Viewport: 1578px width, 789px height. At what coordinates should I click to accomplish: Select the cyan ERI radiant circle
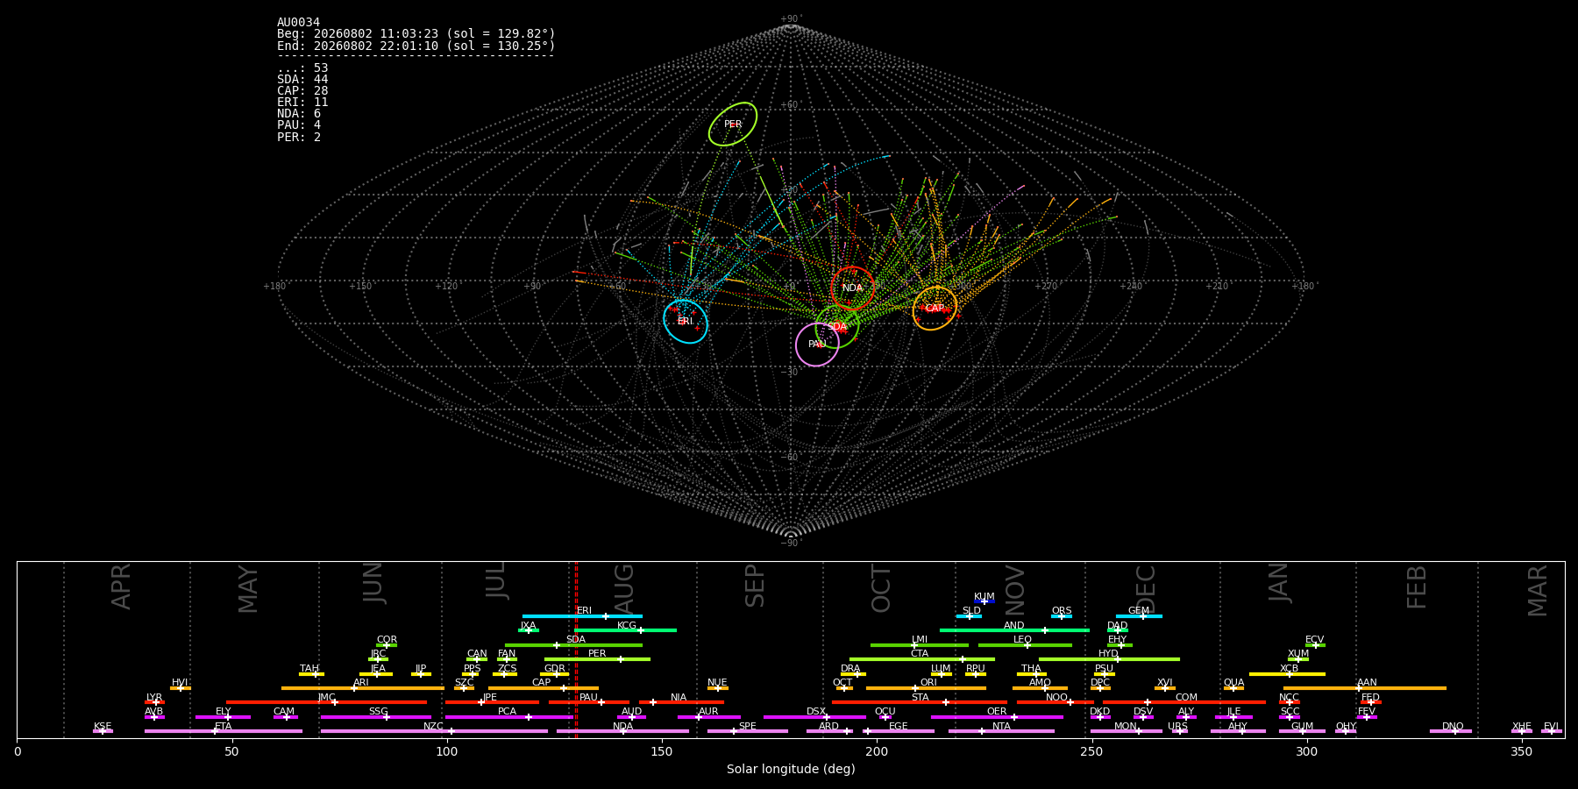(686, 322)
